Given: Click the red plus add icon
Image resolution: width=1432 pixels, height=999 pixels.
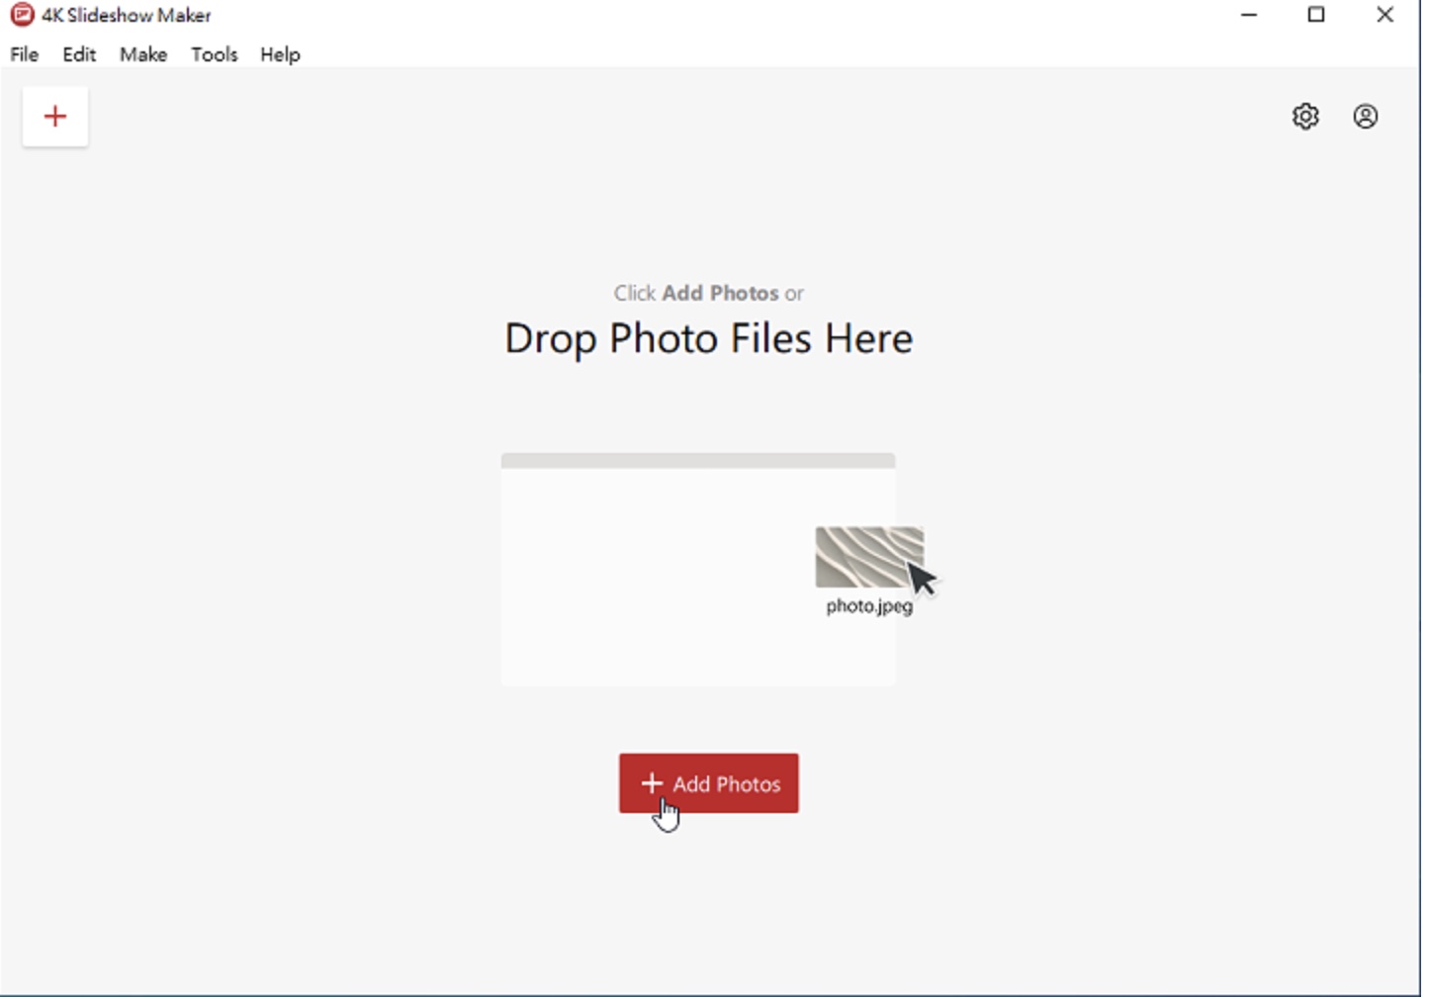Looking at the screenshot, I should 55,117.
